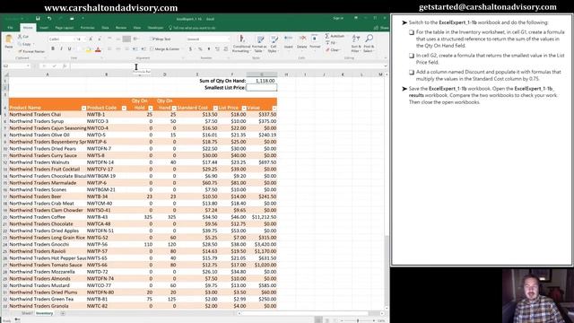Screen dimensions: 574x323
Task: Switch to the View ribbon tab
Action: (137, 28)
